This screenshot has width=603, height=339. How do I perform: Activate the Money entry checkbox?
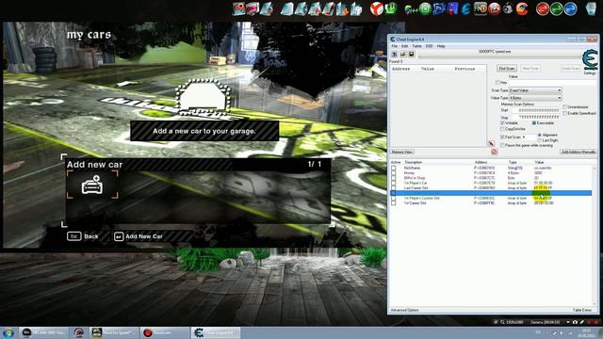point(394,173)
